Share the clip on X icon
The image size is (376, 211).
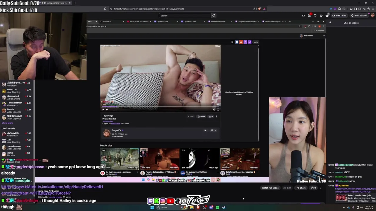click(232, 42)
